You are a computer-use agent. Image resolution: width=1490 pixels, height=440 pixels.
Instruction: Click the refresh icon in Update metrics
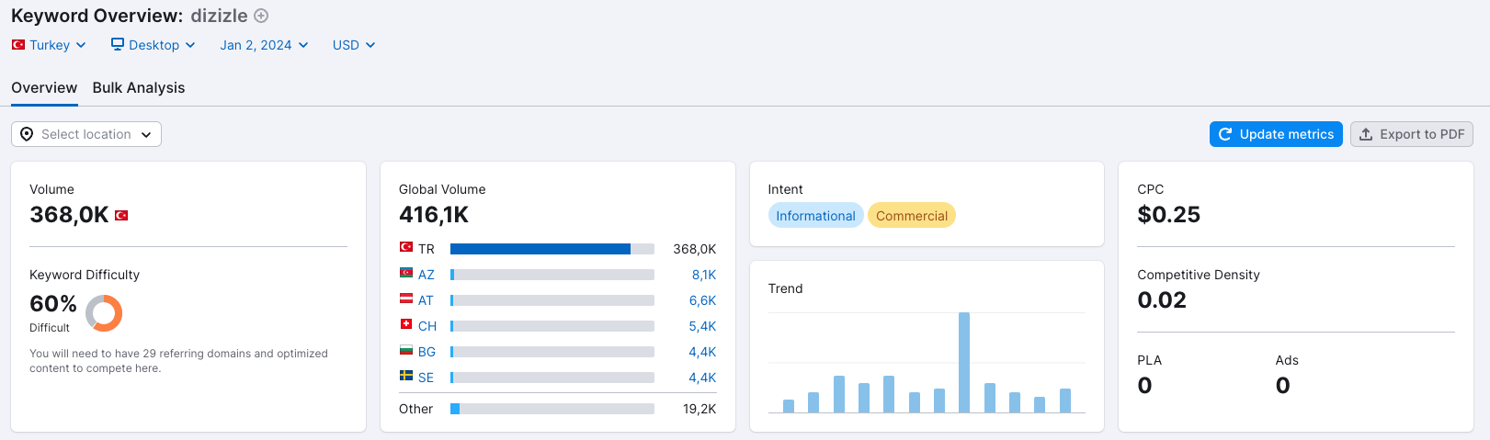[1225, 134]
